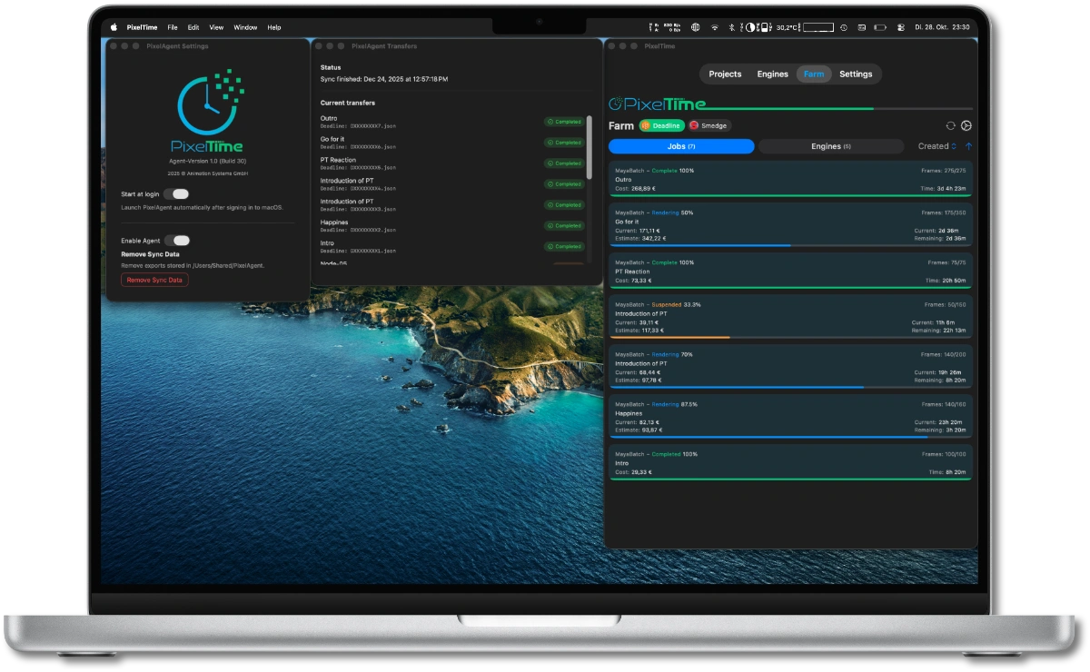Click the refresh icon in the Farm header
1090x672 pixels.
(x=951, y=126)
